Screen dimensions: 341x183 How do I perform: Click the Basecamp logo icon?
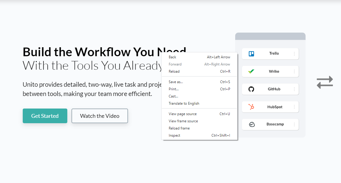click(x=252, y=124)
